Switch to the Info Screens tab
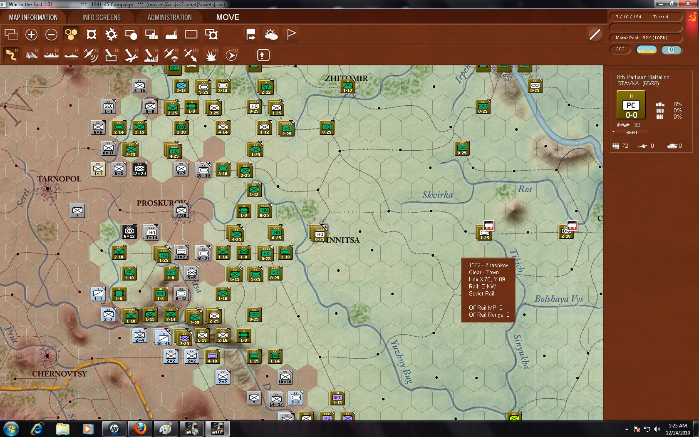699x437 pixels. tap(101, 17)
